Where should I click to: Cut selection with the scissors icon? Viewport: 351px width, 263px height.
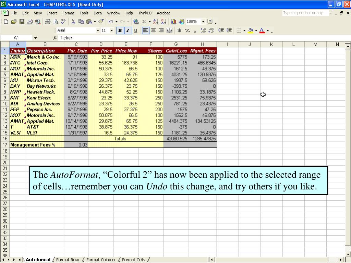(x=73, y=22)
